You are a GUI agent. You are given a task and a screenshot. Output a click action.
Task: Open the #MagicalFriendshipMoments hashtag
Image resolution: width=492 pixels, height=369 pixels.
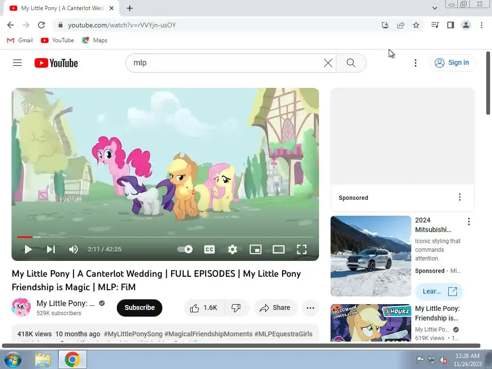pyautogui.click(x=209, y=334)
